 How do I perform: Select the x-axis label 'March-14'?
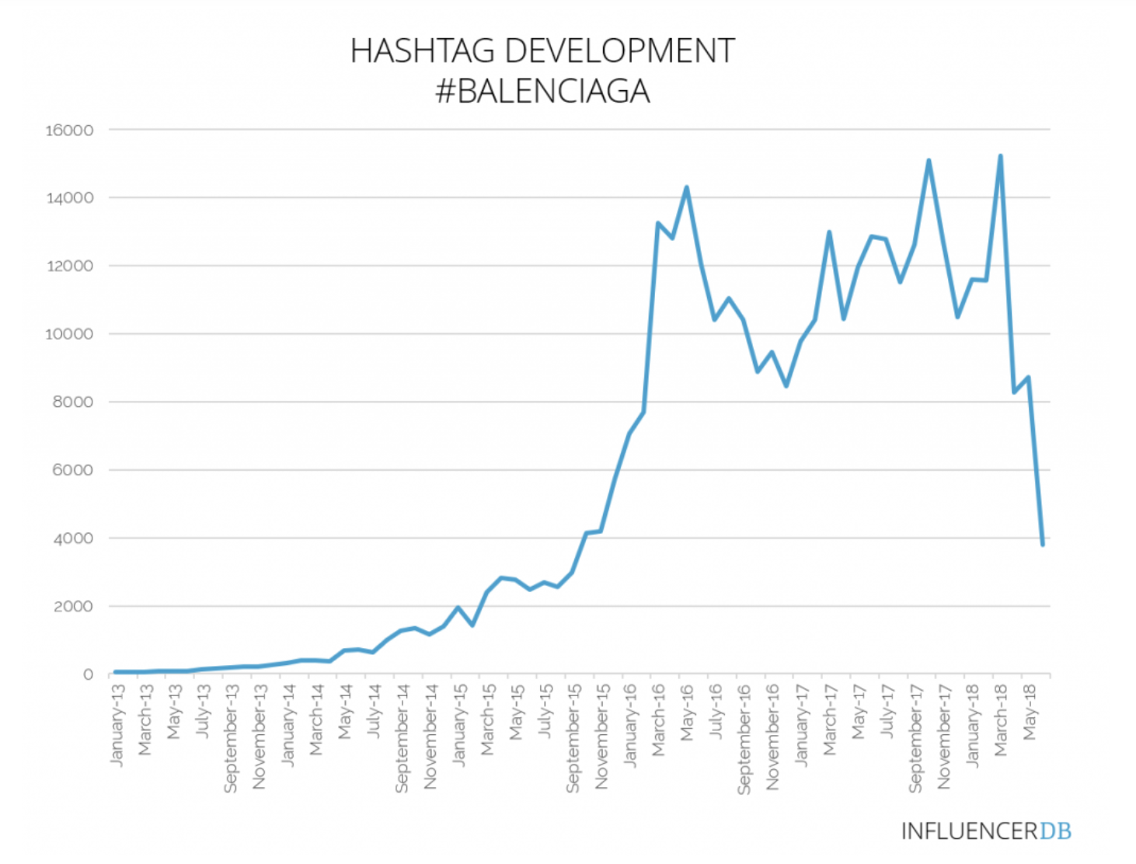point(316,719)
